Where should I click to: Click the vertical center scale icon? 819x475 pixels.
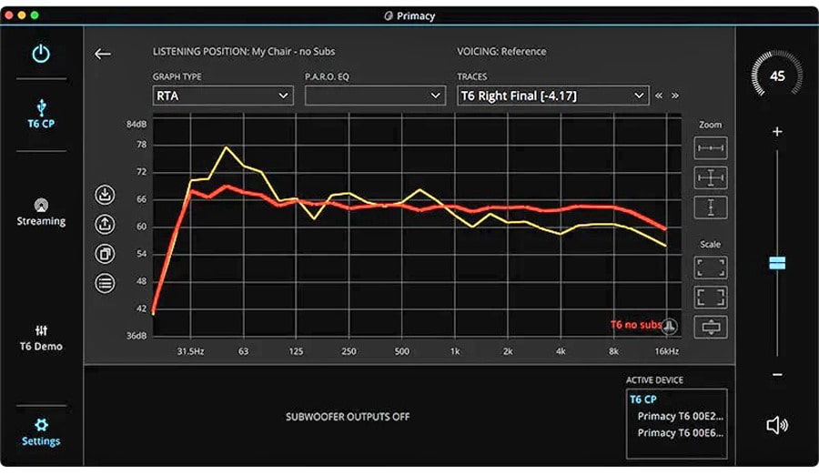[x=711, y=327]
